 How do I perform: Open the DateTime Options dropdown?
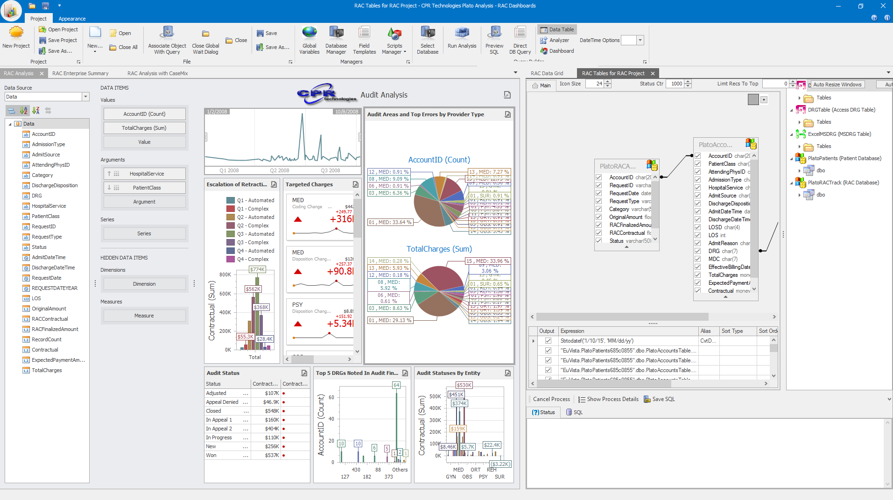pos(640,40)
